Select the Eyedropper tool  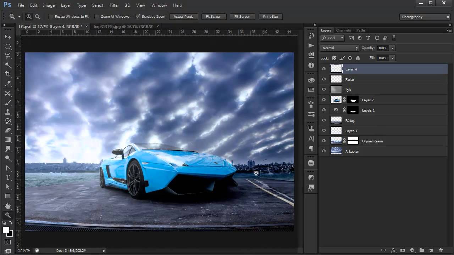(x=8, y=84)
